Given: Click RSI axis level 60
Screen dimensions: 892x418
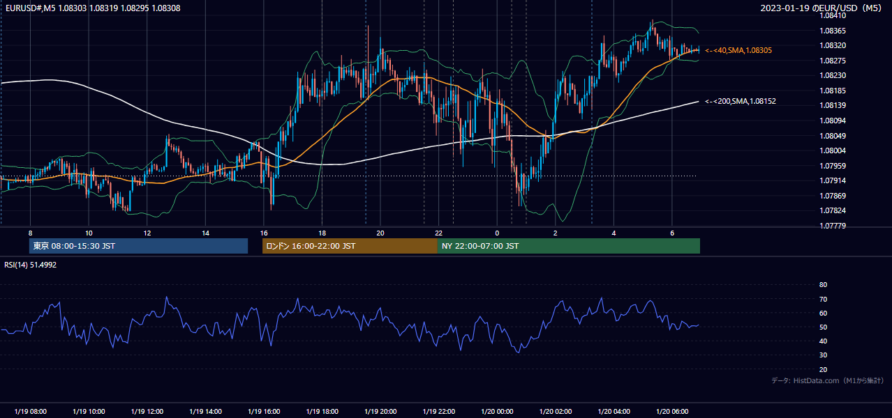Looking at the screenshot, I should pyautogui.click(x=823, y=313).
